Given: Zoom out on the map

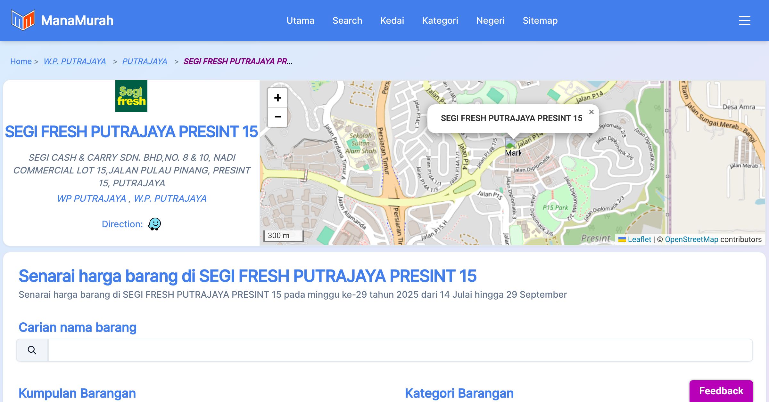Looking at the screenshot, I should tap(277, 117).
